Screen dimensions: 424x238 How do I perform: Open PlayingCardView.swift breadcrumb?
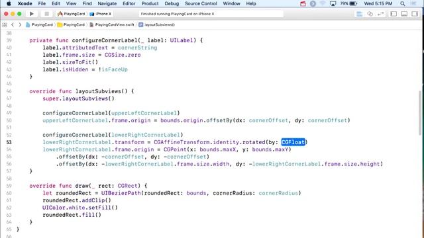(112, 25)
